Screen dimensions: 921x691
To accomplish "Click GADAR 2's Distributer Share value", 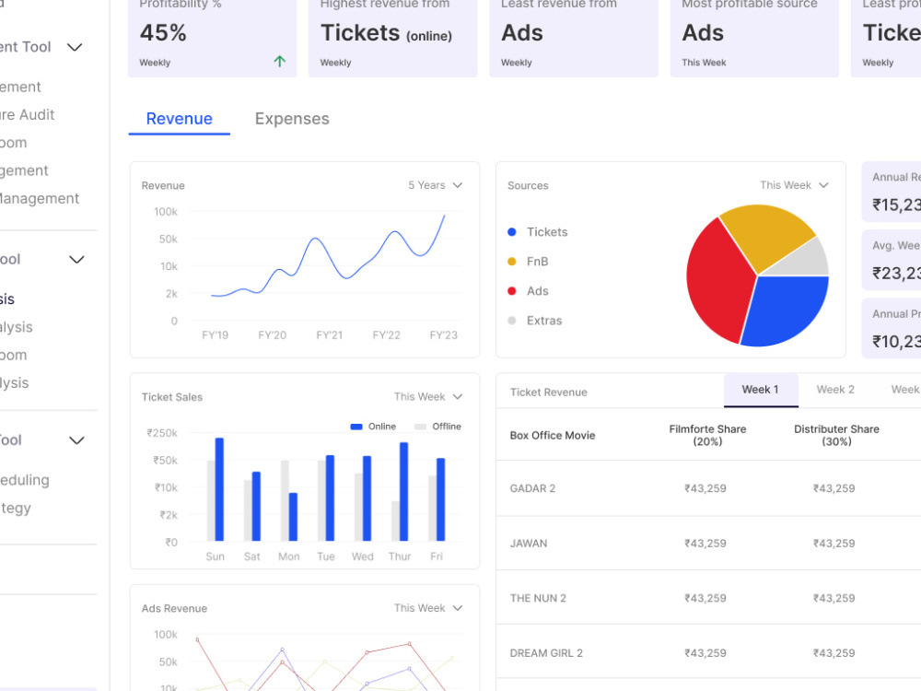I will click(834, 488).
